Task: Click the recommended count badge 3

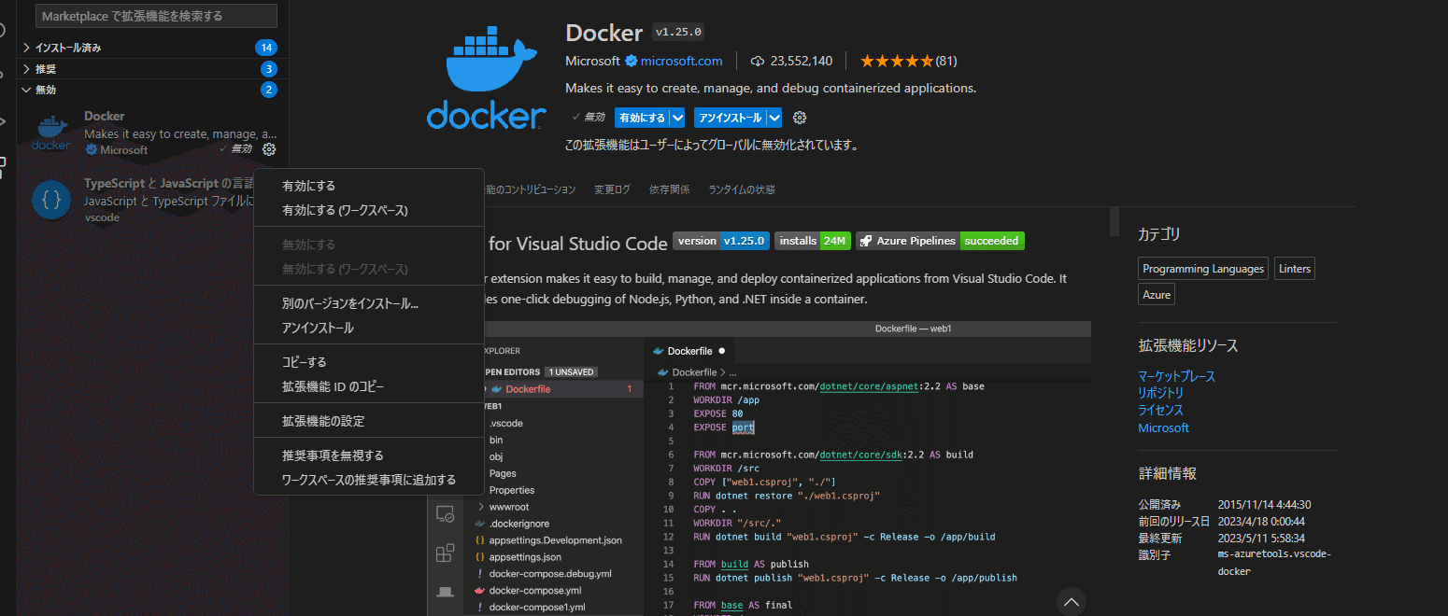Action: pos(269,69)
